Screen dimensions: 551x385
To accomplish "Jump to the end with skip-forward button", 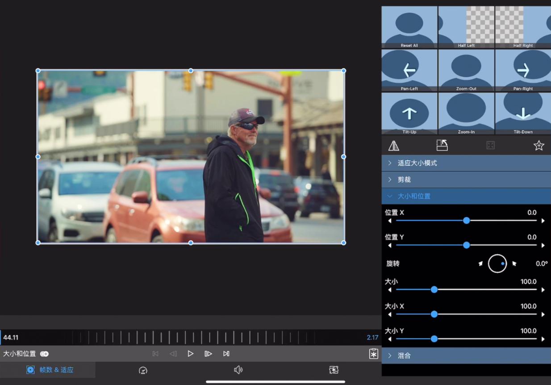I will click(226, 354).
